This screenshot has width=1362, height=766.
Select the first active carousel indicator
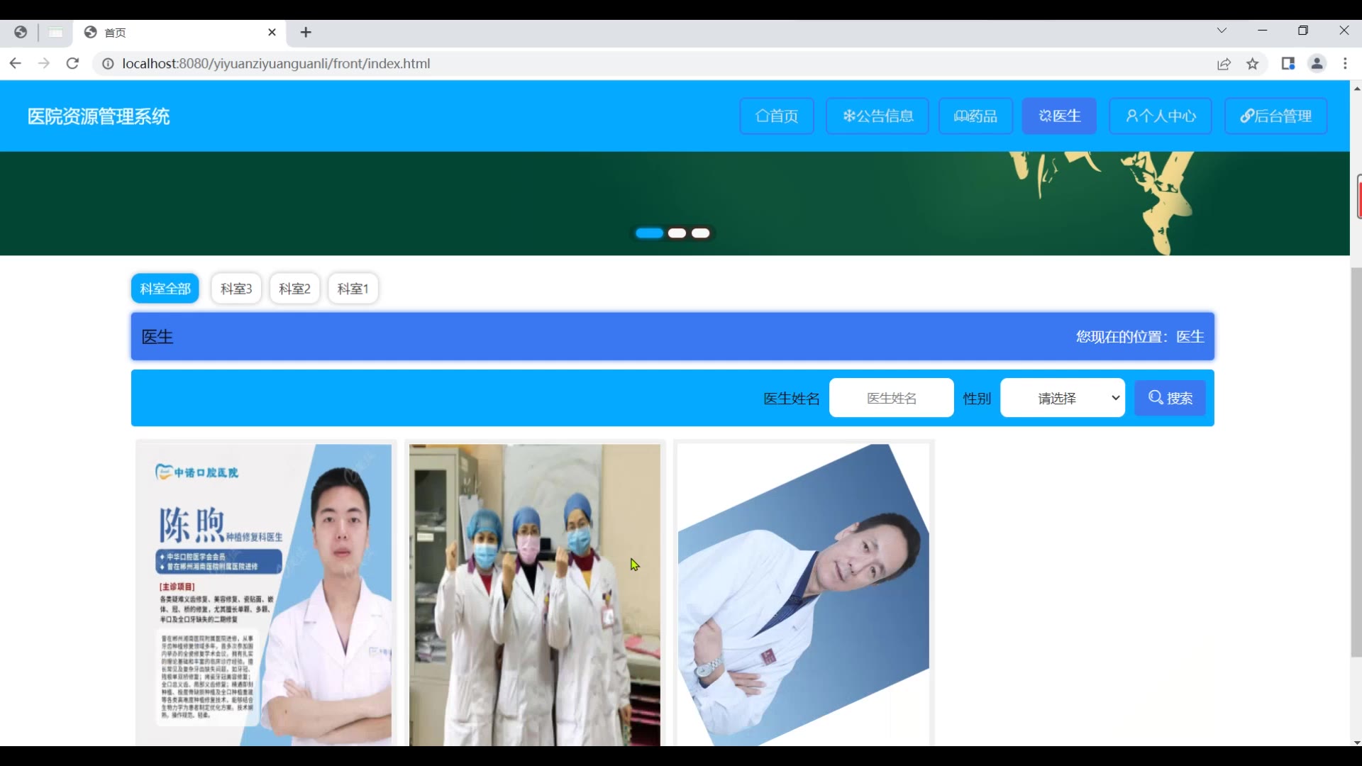(x=649, y=233)
